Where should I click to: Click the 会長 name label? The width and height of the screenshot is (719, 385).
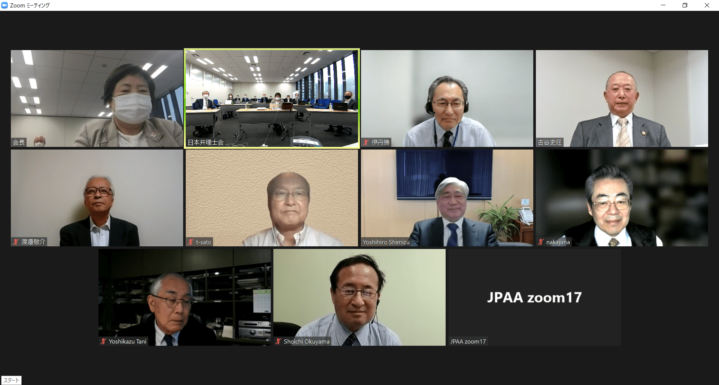coord(19,142)
